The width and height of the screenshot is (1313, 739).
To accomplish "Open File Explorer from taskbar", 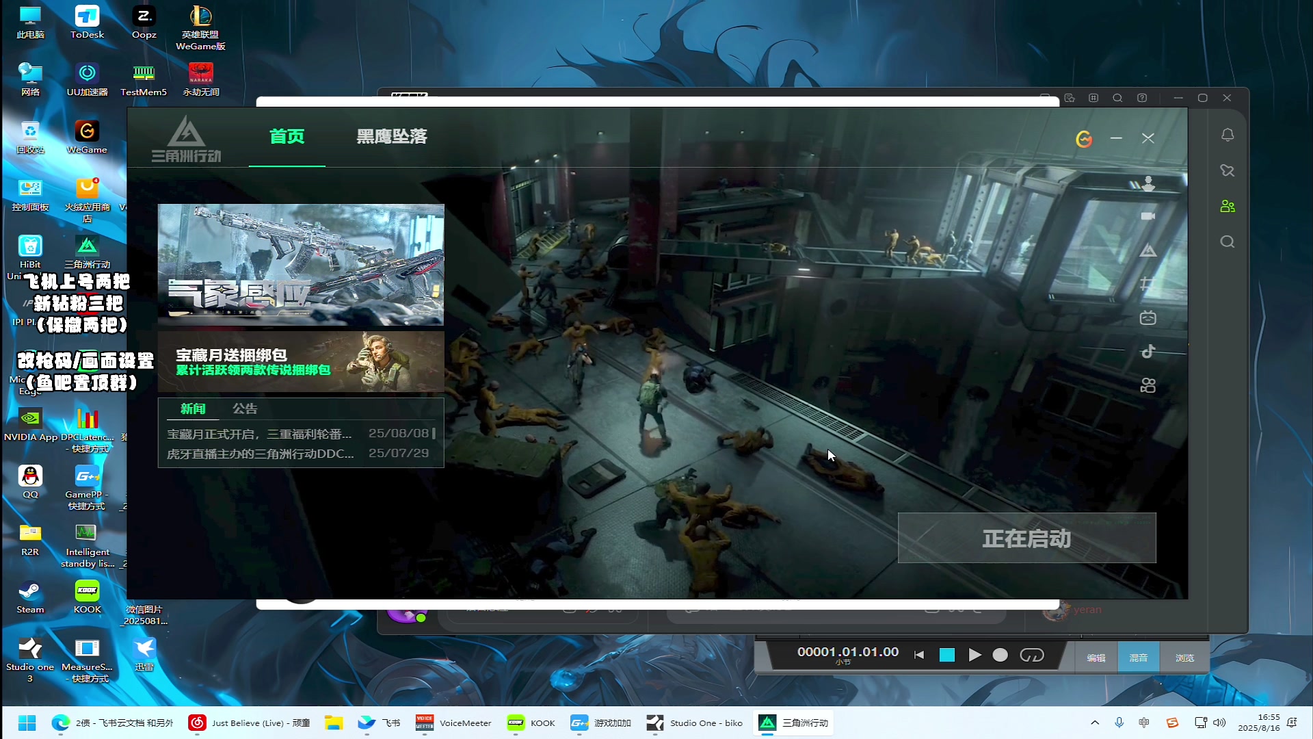I will (x=334, y=723).
